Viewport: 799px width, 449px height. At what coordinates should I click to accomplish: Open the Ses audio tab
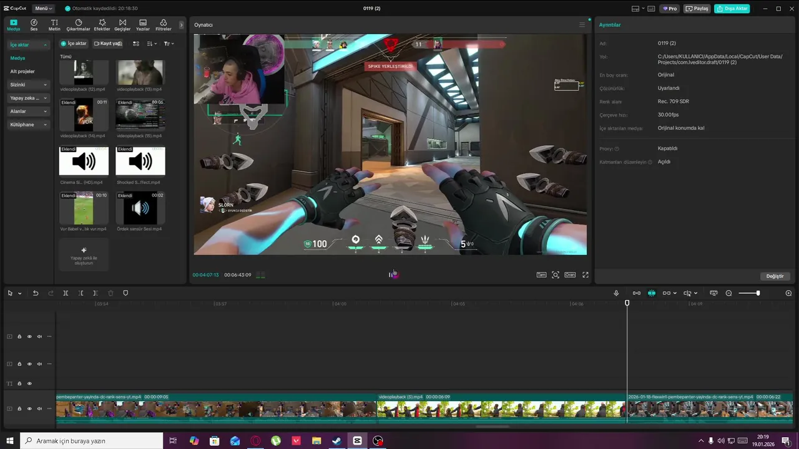pos(34,25)
